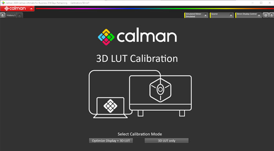
Task: Click the Select Calibration Mode label
Action: 140,134
